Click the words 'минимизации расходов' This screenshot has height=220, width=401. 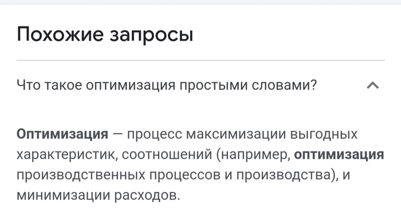(x=99, y=195)
